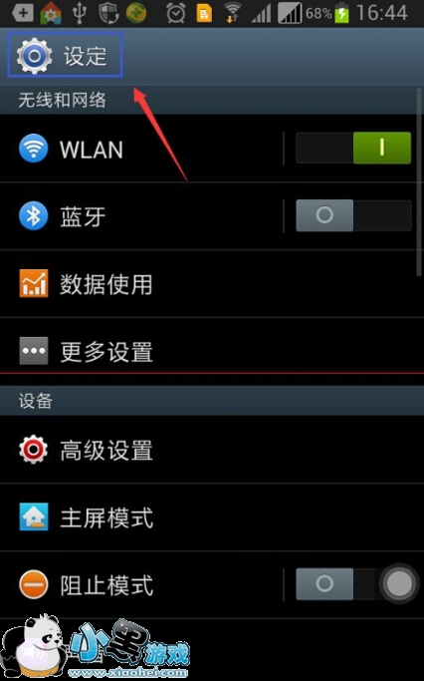This screenshot has width=424, height=681.
Task: Tap the home screen mode house icon
Action: tap(34, 517)
